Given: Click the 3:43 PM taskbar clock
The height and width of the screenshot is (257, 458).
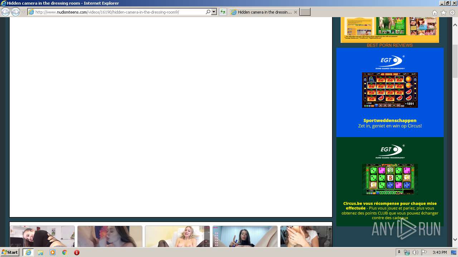Looking at the screenshot, I should coord(439,252).
